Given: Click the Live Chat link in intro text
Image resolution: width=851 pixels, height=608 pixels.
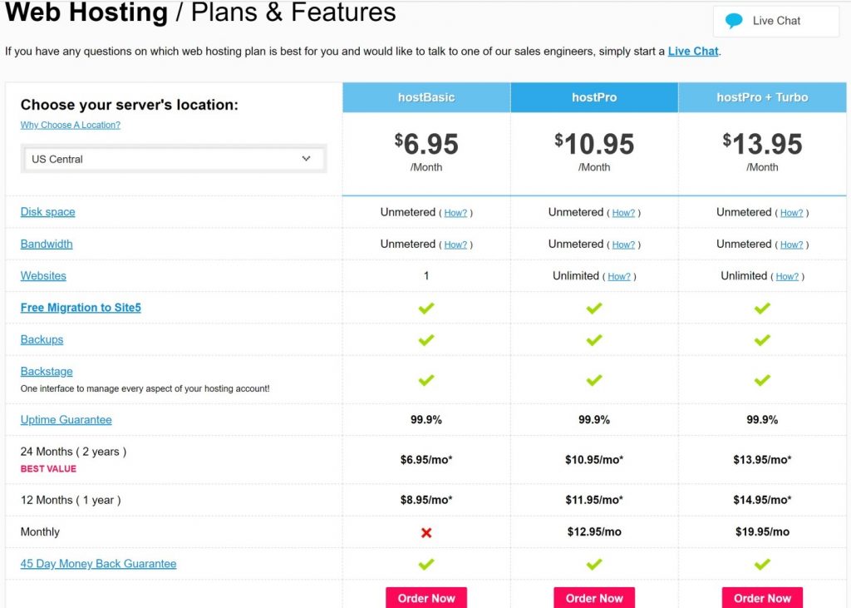Looking at the screenshot, I should 693,51.
